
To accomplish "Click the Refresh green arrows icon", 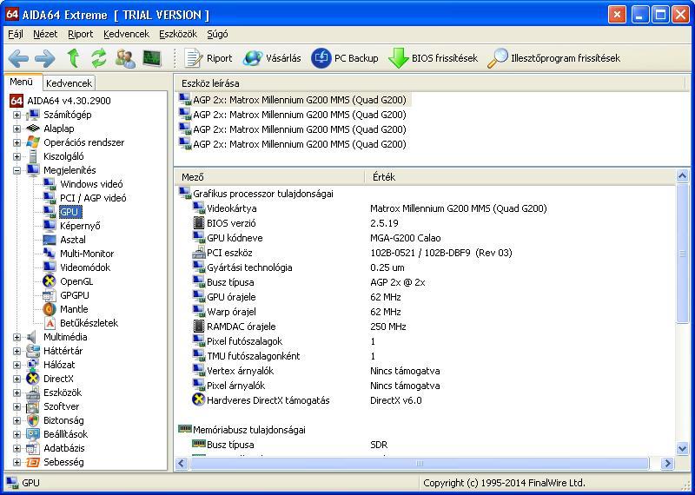I will click(99, 58).
